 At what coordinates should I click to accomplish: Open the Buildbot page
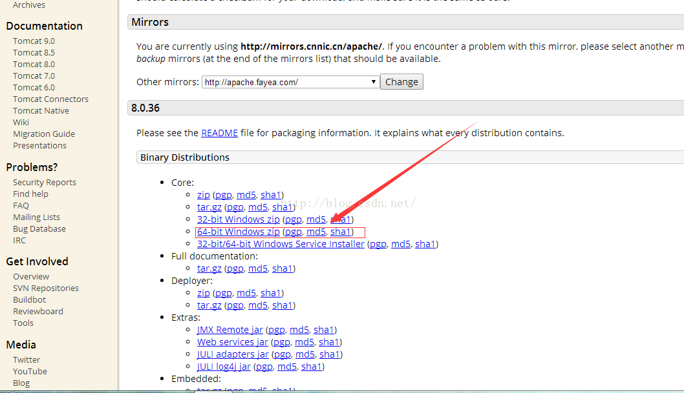tap(29, 299)
